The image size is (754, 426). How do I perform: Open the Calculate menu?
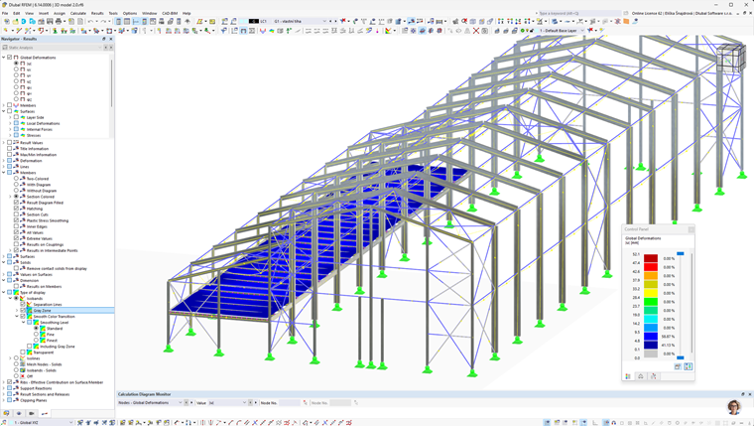click(x=78, y=14)
